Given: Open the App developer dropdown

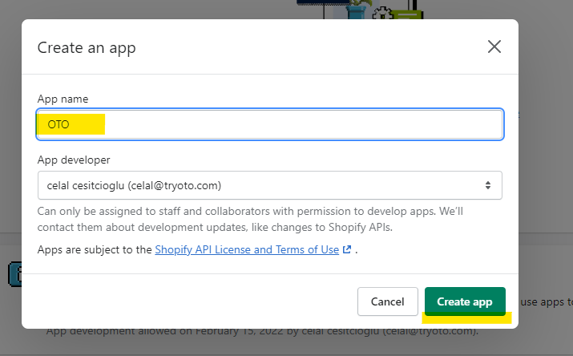Looking at the screenshot, I should (270, 185).
